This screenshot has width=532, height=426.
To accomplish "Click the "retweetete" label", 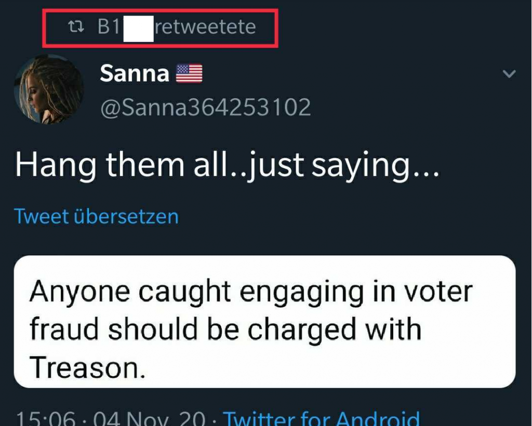I will (205, 26).
